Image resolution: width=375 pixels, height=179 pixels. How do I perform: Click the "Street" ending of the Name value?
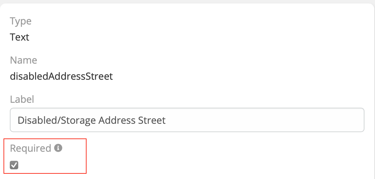100,76
